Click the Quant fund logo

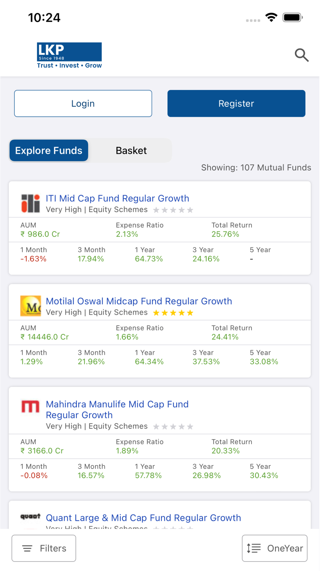tap(30, 516)
